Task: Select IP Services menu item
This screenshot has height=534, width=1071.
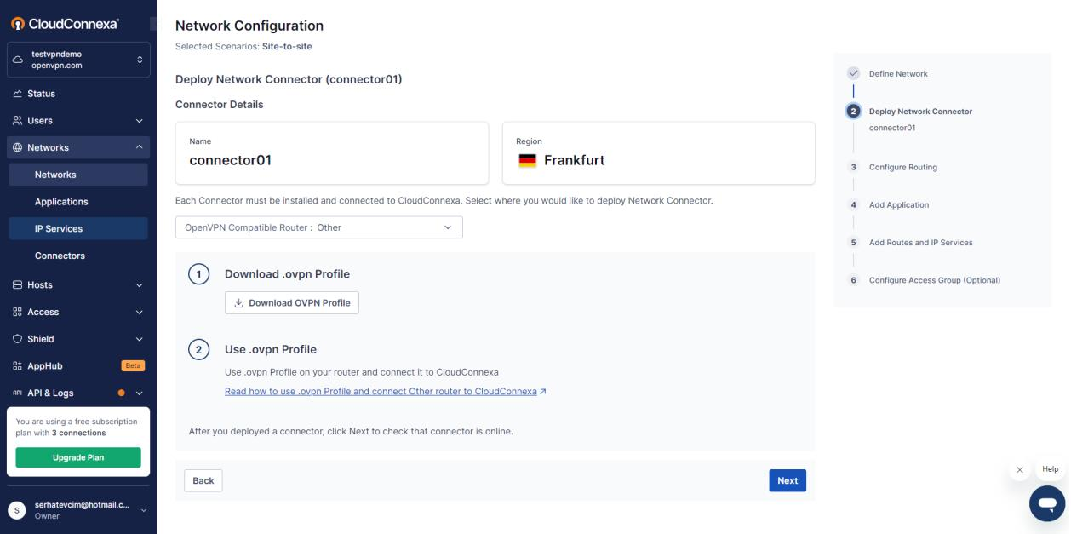Action: click(x=59, y=228)
